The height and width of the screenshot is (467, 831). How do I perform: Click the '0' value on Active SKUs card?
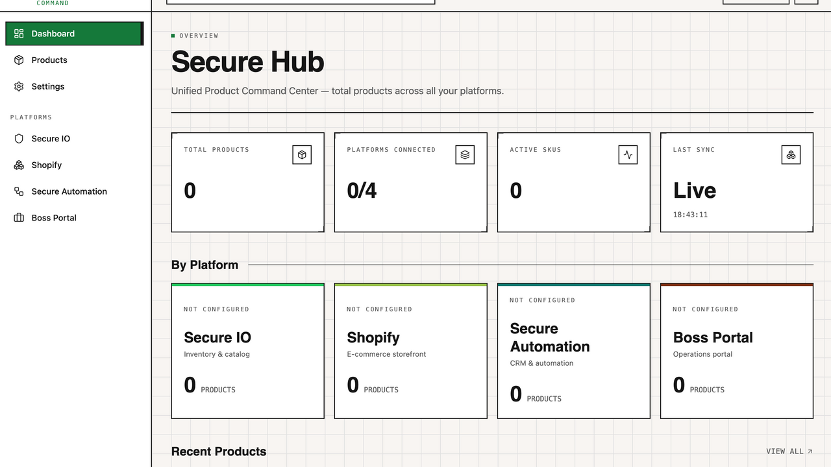(516, 191)
